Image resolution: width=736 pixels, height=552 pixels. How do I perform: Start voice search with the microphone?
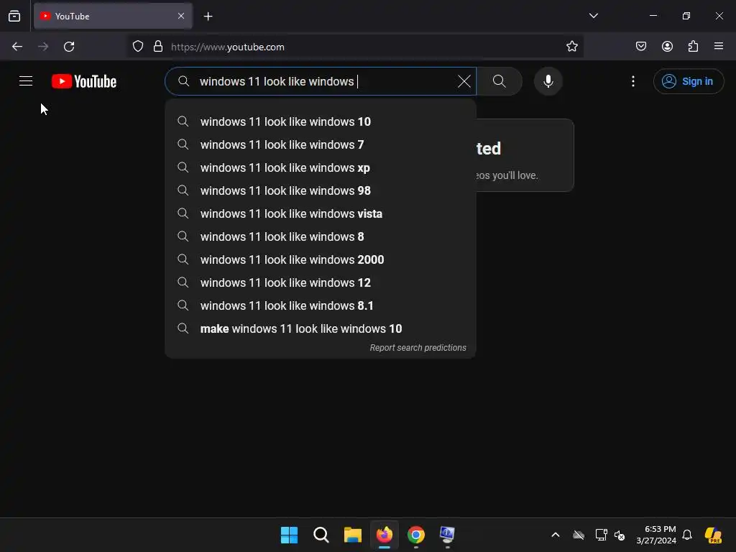tap(548, 81)
